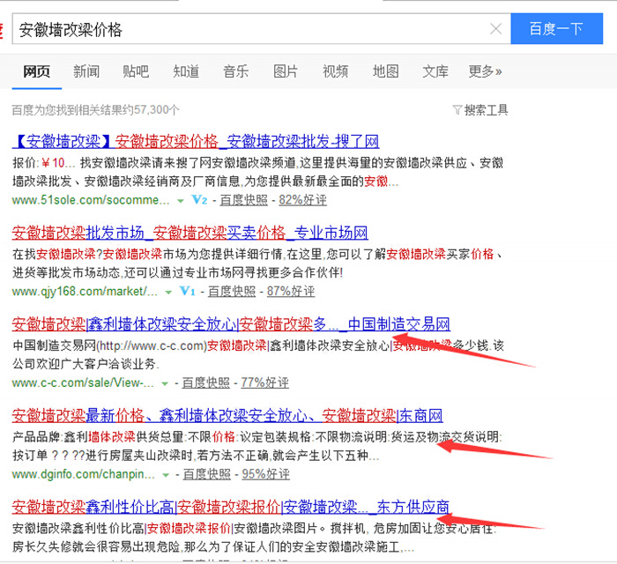This screenshot has width=617, height=564.
Task: Expand the 更多» menu
Action: pos(485,71)
